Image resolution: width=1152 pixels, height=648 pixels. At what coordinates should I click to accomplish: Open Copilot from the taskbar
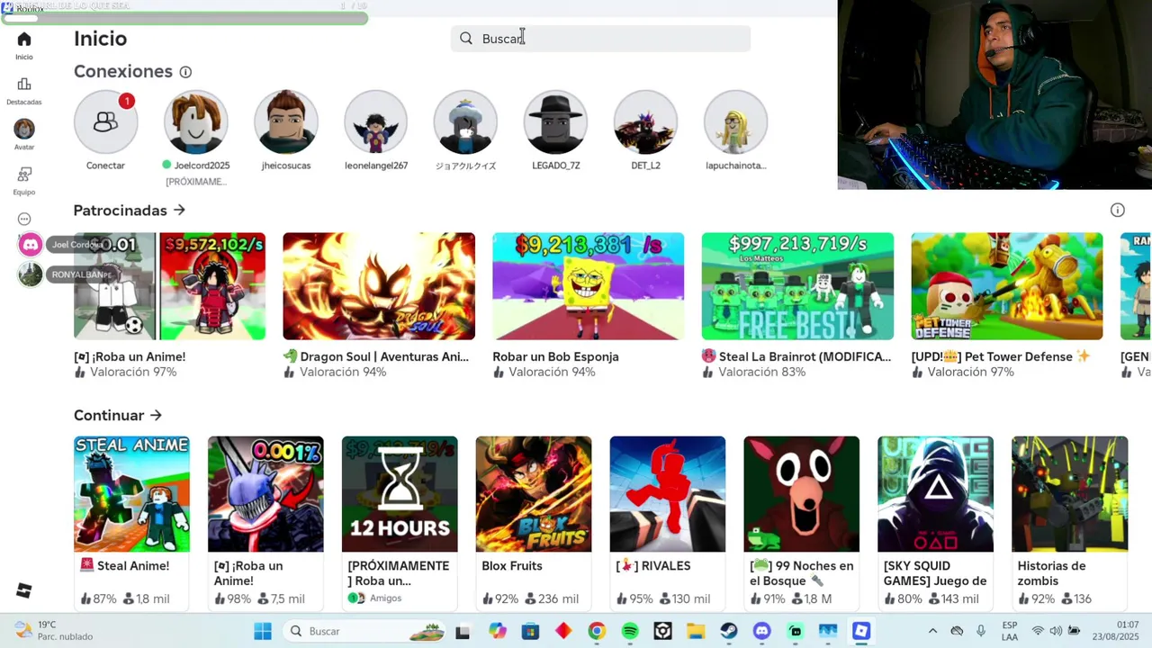coord(498,632)
